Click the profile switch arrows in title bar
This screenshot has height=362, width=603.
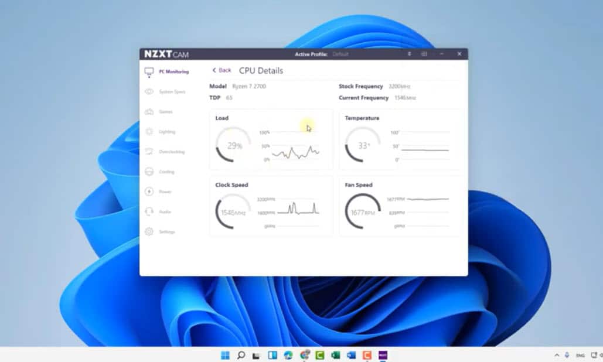409,54
